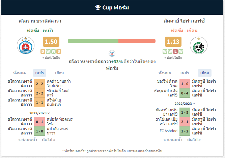Click the green-red form comparison bar
The image size is (225, 158).
(x=112, y=41)
